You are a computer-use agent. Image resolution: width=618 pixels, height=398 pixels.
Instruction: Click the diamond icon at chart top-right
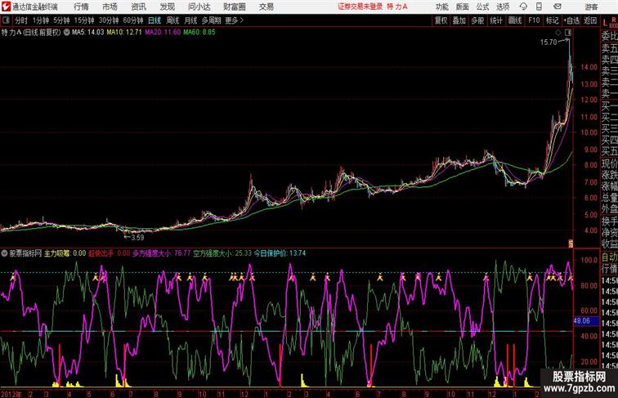pyautogui.click(x=558, y=33)
